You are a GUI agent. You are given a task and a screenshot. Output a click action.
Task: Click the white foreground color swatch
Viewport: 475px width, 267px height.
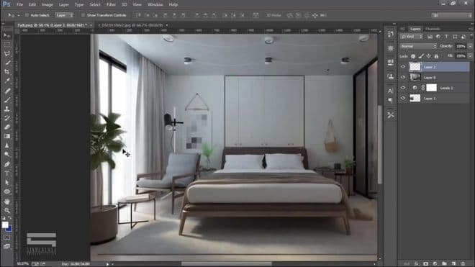[5, 225]
